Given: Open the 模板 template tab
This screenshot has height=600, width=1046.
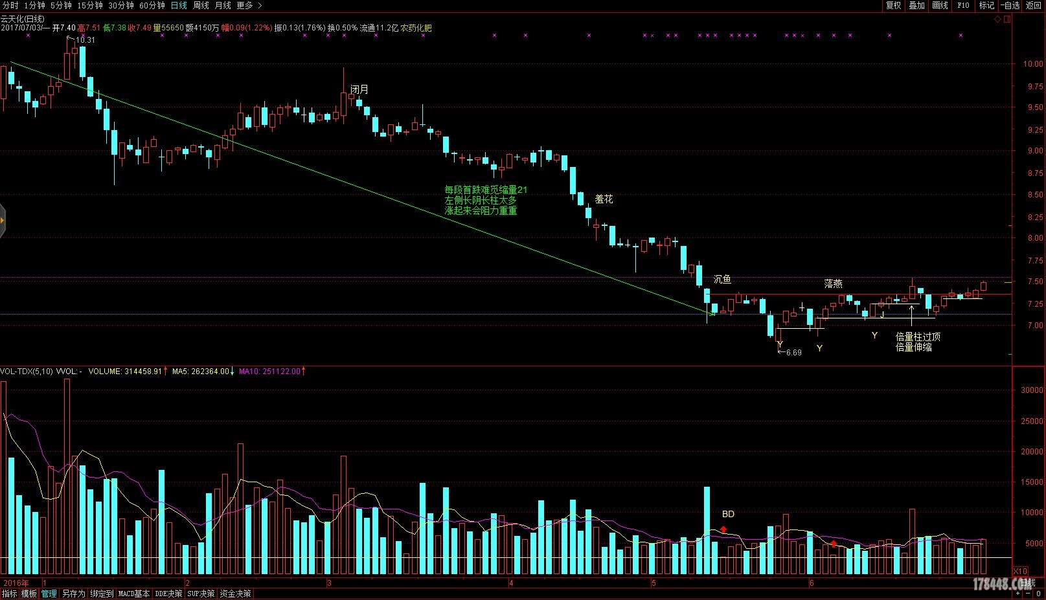Looking at the screenshot, I should pos(29,594).
